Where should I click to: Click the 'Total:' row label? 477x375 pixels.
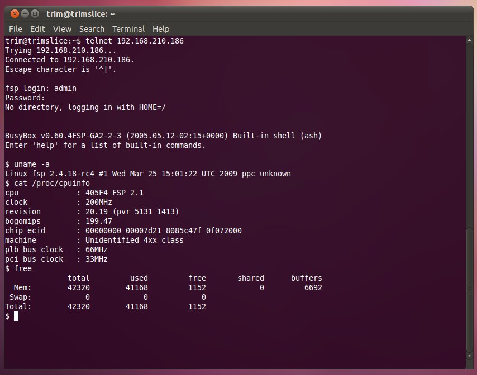pyautogui.click(x=18, y=306)
